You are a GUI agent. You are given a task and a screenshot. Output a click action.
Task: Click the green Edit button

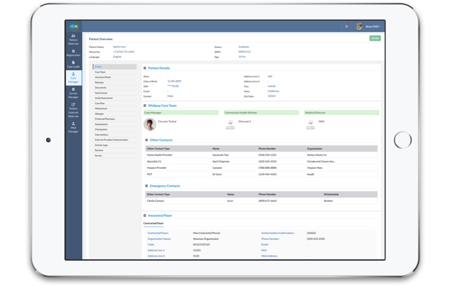(375, 38)
